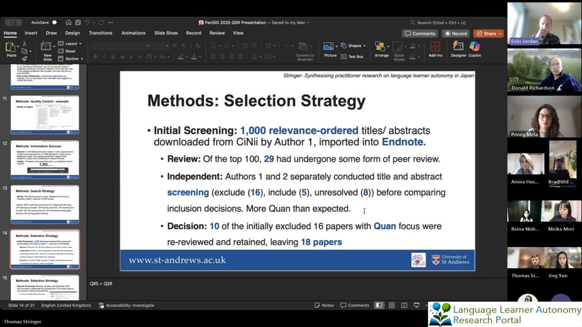Click the Search field in title bar
Screen dimensions: 582x327
439,23
